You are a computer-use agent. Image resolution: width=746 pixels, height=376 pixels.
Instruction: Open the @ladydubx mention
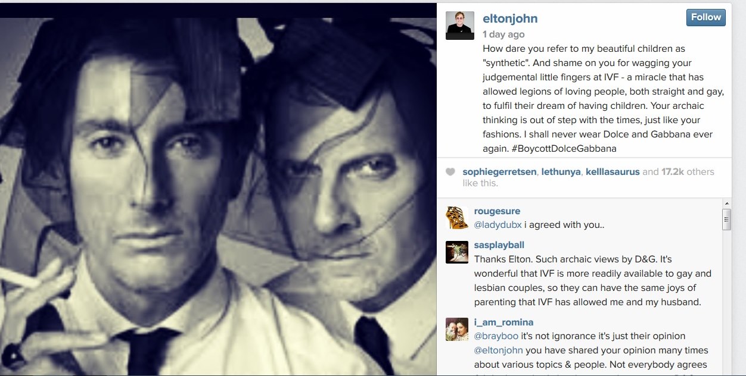(x=498, y=225)
